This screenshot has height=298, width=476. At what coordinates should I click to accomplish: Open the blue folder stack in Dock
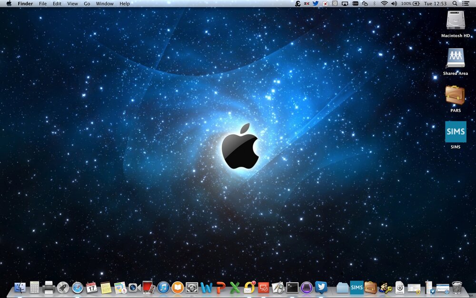[342, 288]
